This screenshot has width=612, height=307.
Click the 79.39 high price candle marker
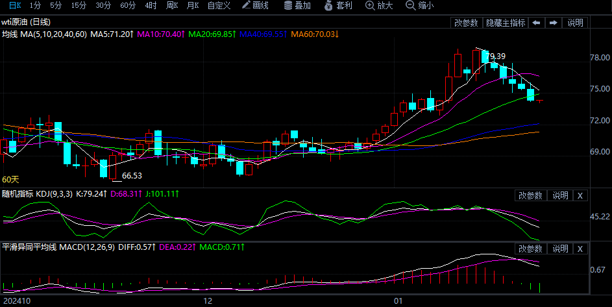[x=495, y=56]
